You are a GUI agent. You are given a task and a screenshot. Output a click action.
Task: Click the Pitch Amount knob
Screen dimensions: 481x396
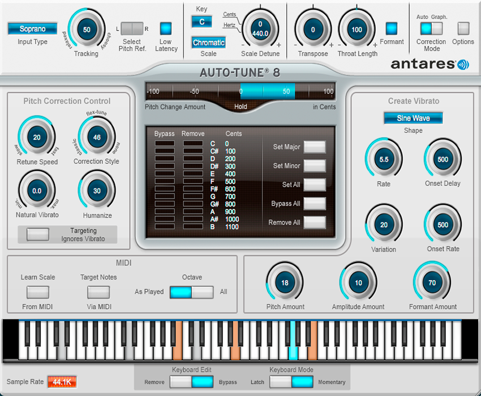[x=285, y=282]
